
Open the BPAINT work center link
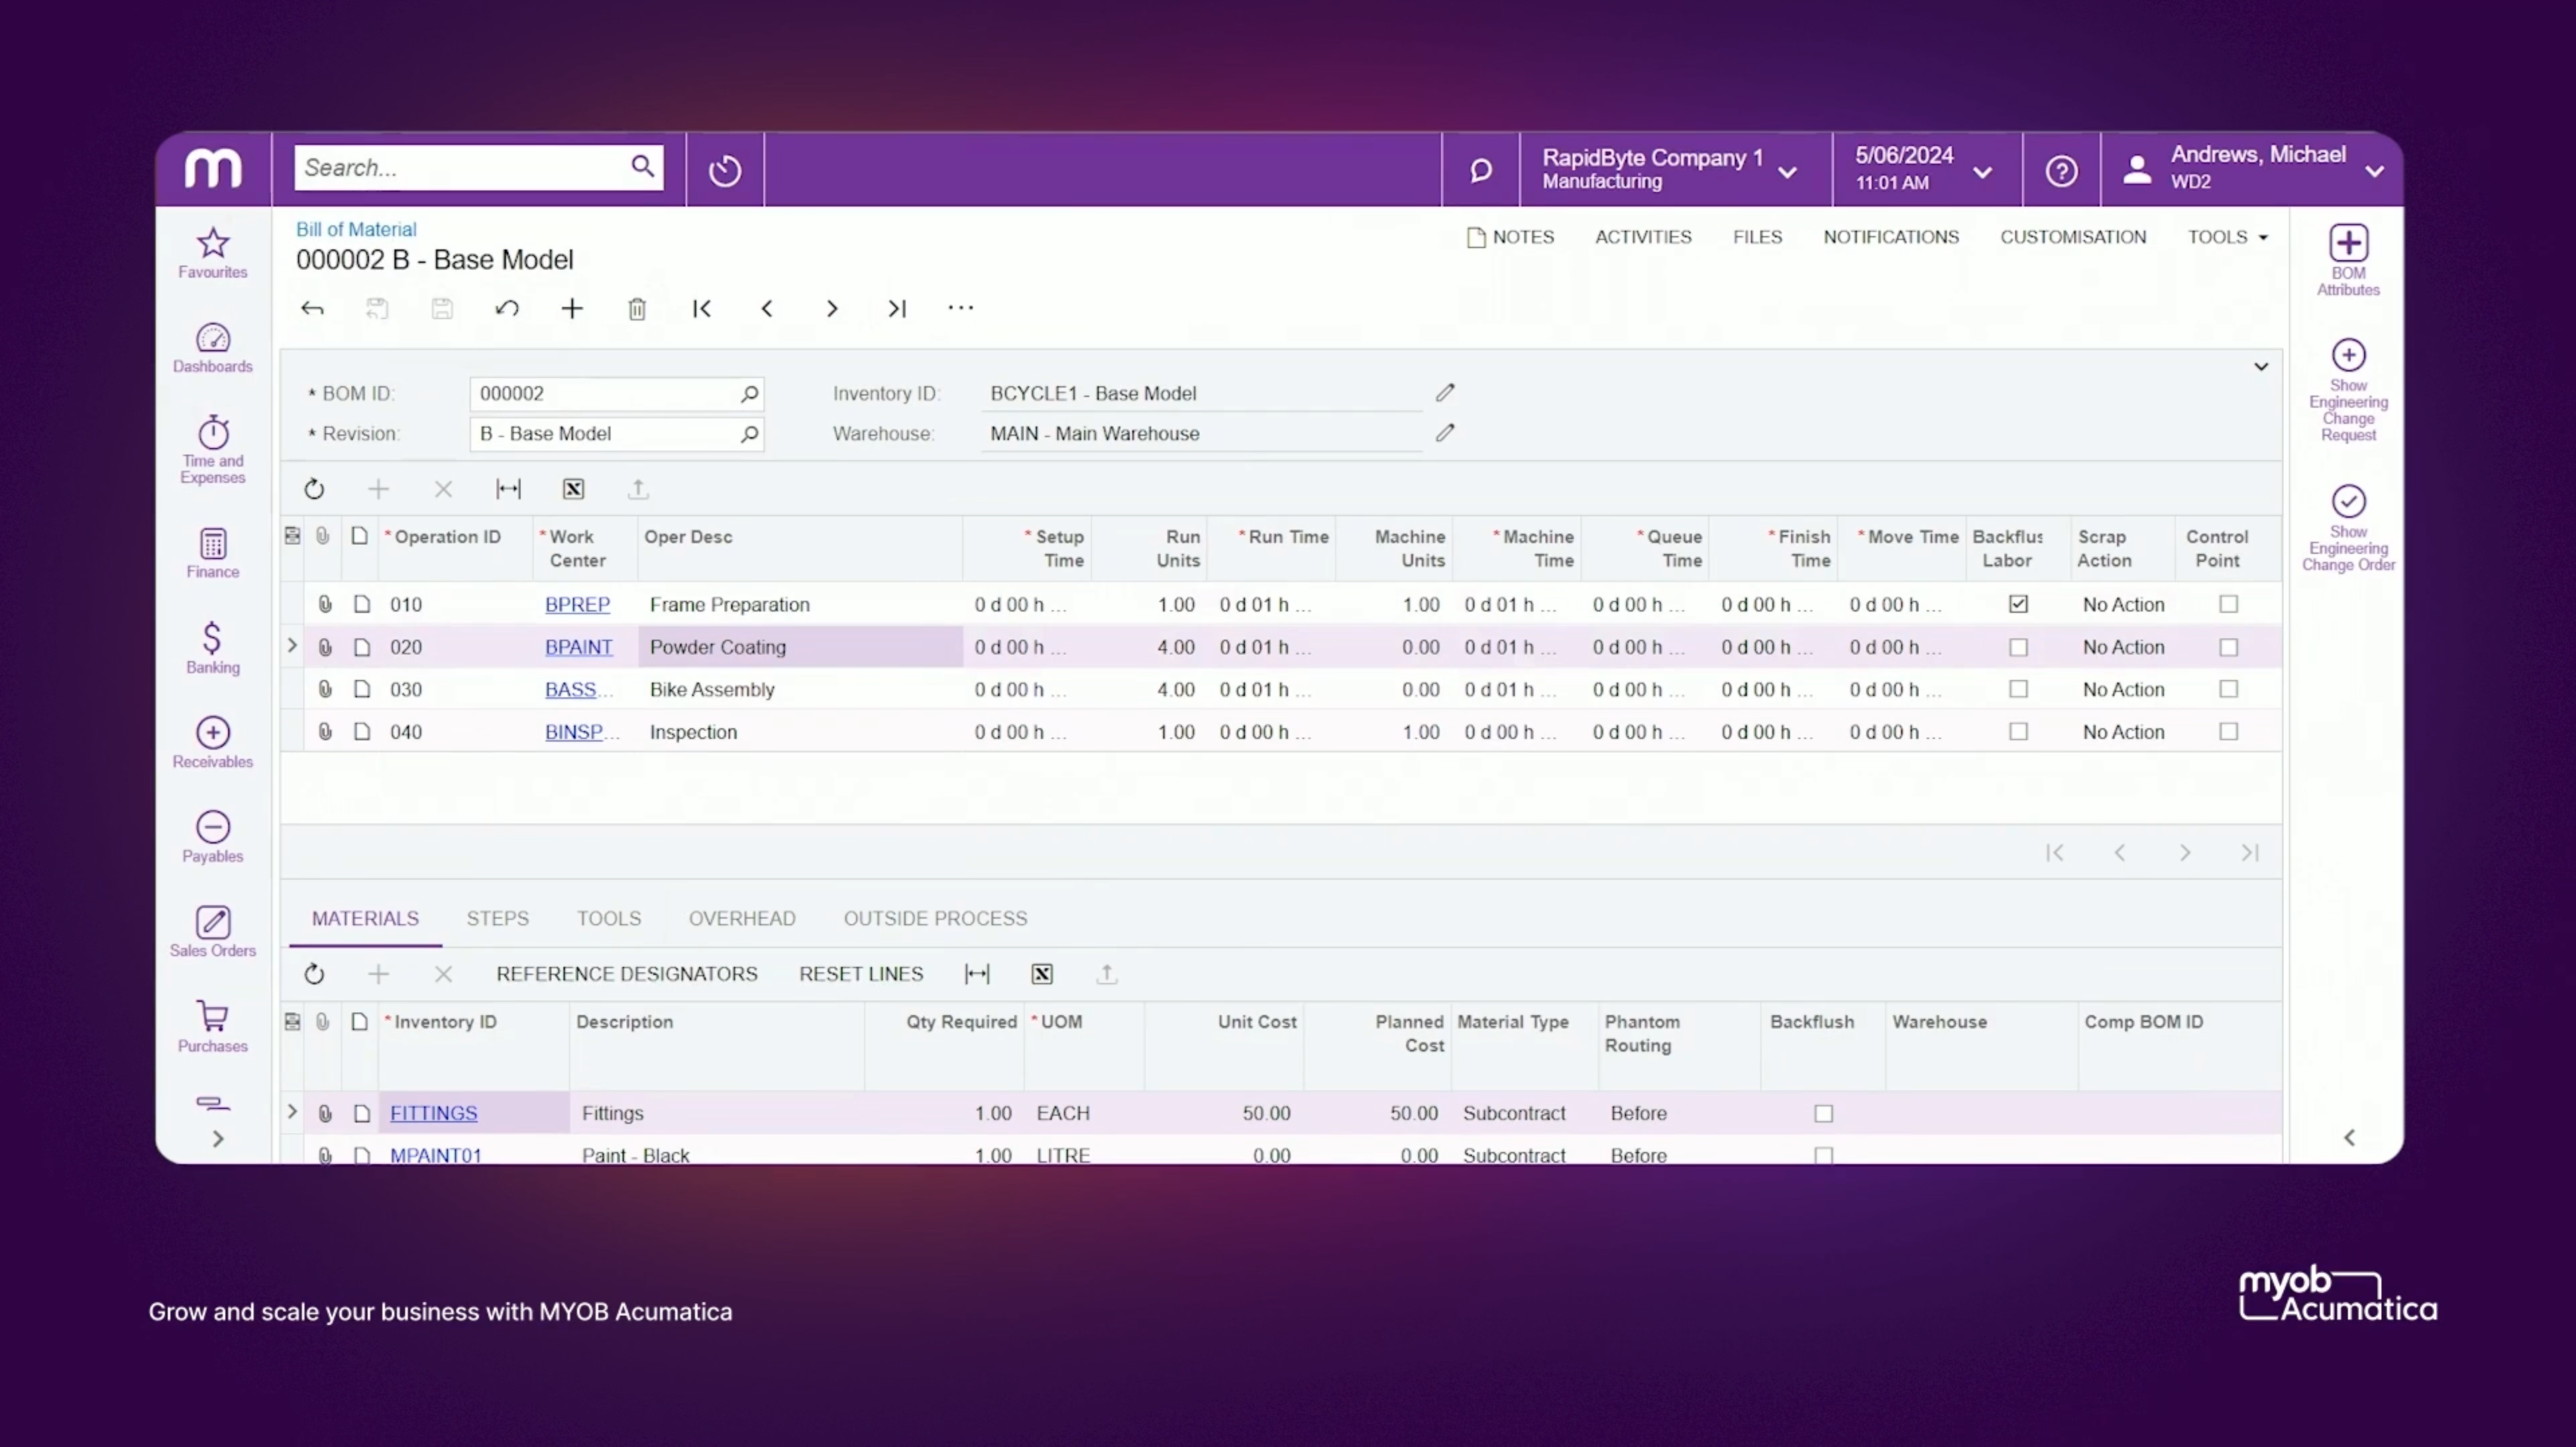[x=578, y=646]
